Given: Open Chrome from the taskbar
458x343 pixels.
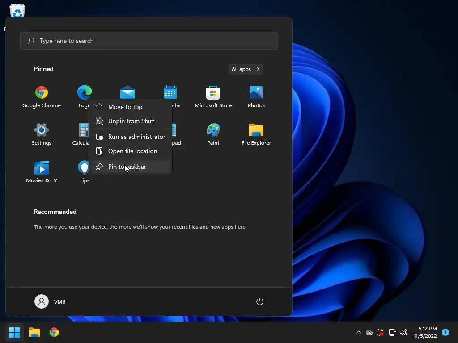Looking at the screenshot, I should click(54, 332).
